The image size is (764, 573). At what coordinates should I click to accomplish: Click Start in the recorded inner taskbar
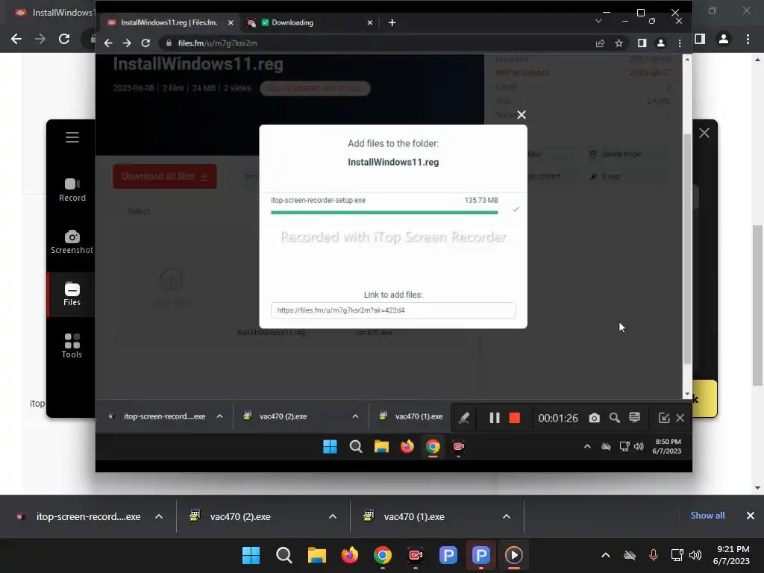(x=330, y=446)
